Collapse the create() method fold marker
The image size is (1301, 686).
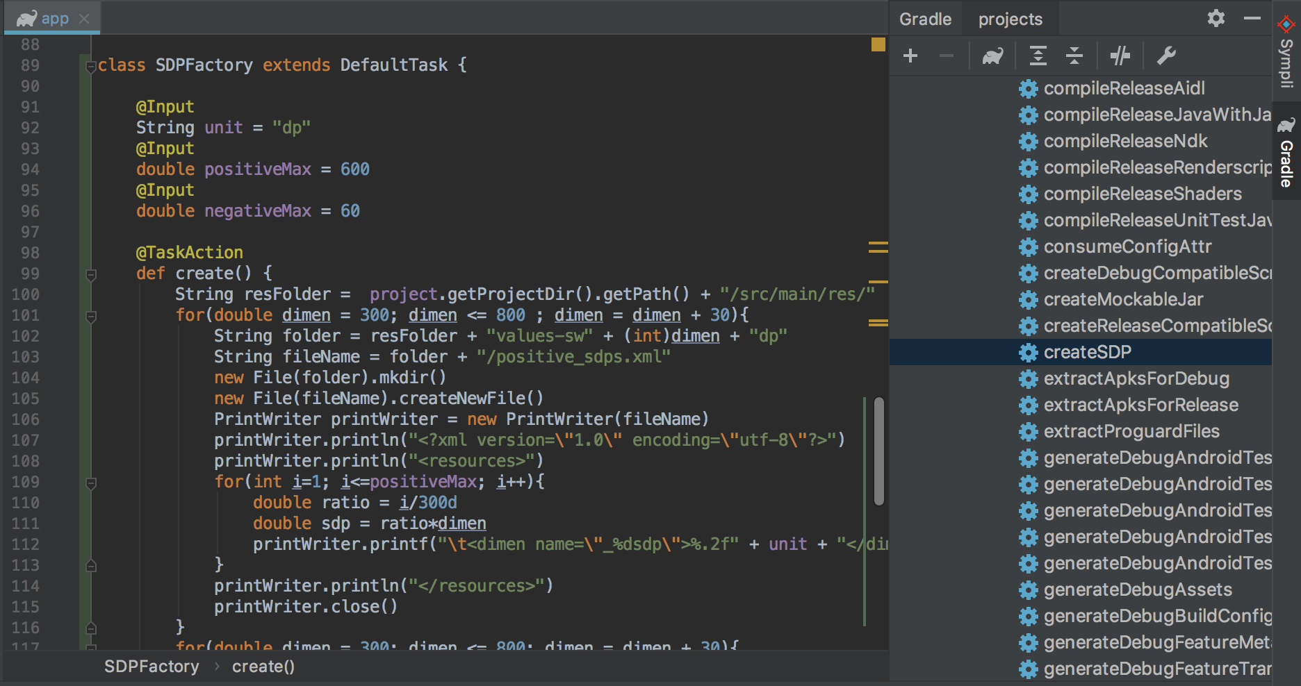[90, 274]
